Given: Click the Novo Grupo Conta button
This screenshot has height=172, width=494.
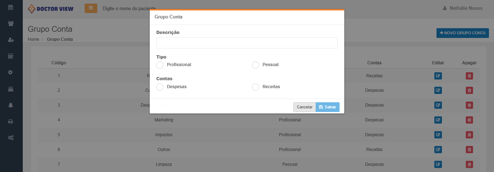Looking at the screenshot, I should pyautogui.click(x=463, y=33).
